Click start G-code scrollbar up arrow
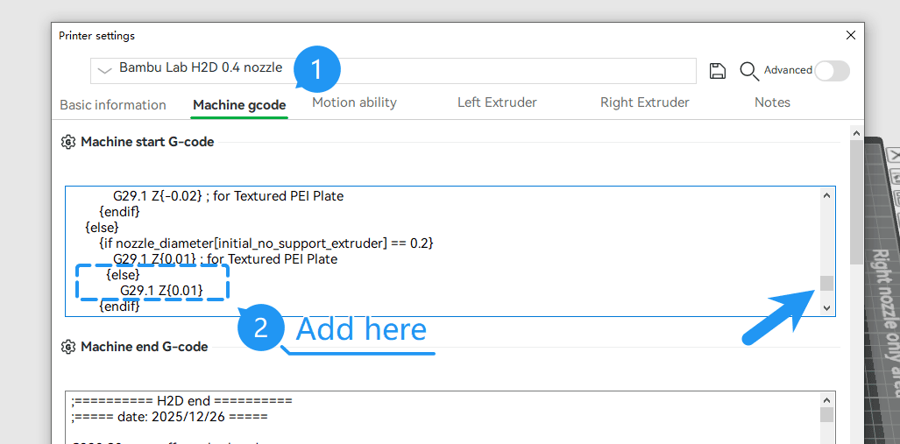 tap(826, 195)
